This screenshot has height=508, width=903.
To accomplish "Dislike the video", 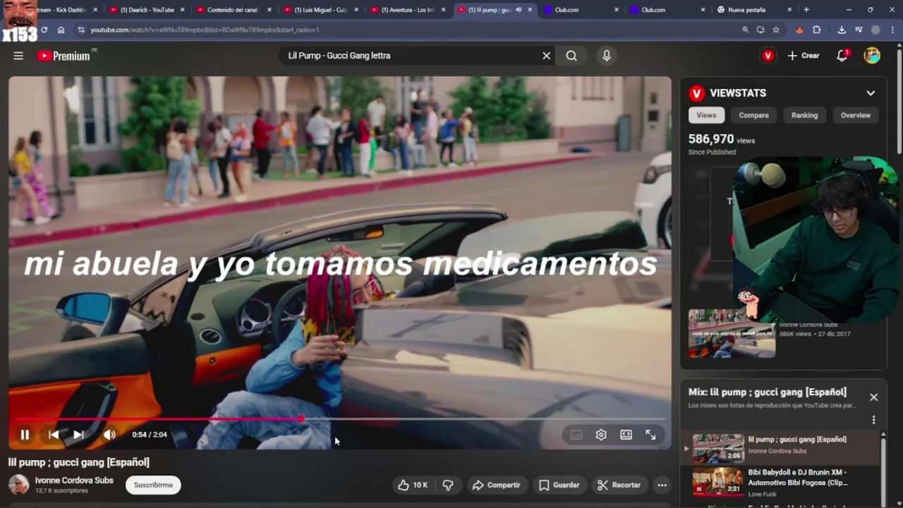I will [x=448, y=485].
